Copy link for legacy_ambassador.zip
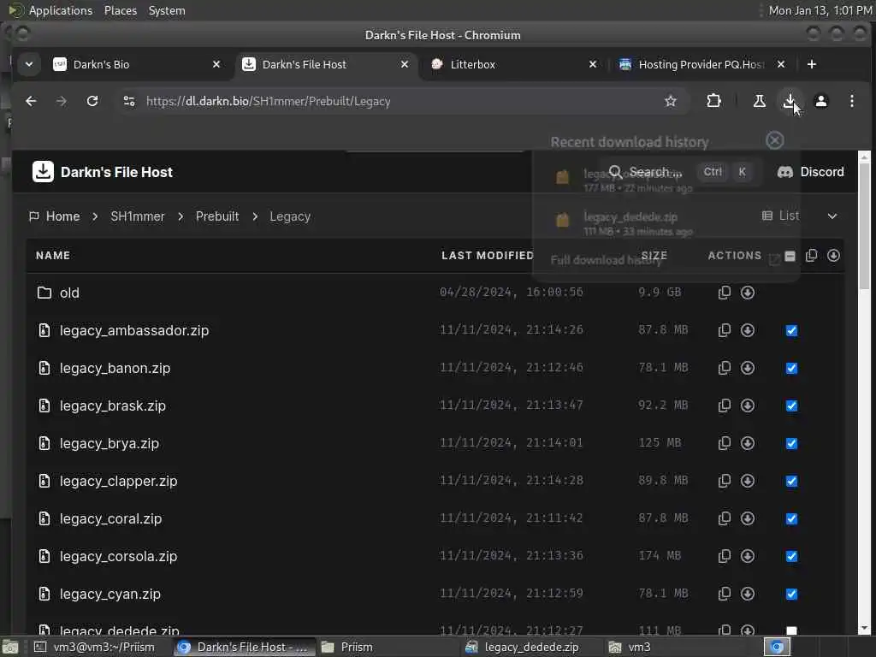876x657 pixels. tap(724, 330)
